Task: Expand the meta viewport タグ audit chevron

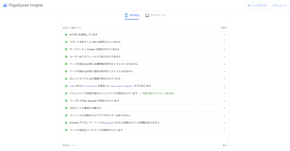Action: (x=224, y=86)
